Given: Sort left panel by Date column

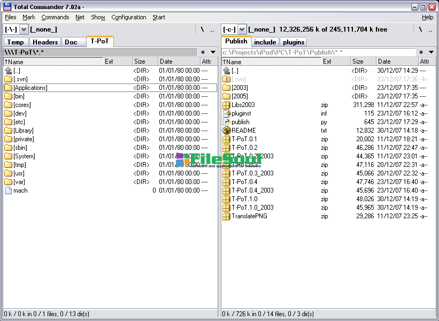Looking at the screenshot, I should (179, 62).
